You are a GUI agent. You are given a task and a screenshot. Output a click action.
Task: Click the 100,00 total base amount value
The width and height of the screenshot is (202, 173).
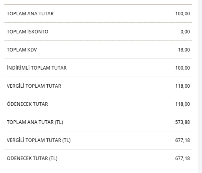(x=183, y=14)
